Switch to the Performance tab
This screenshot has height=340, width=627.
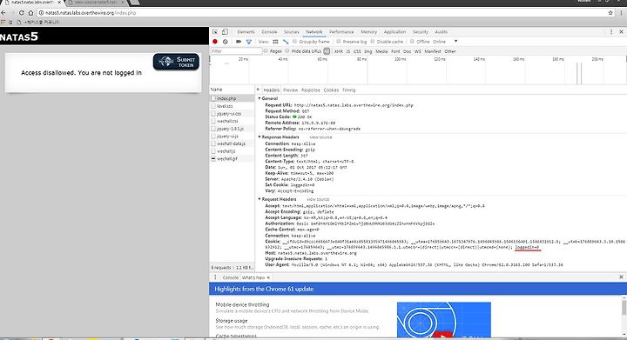coord(341,32)
